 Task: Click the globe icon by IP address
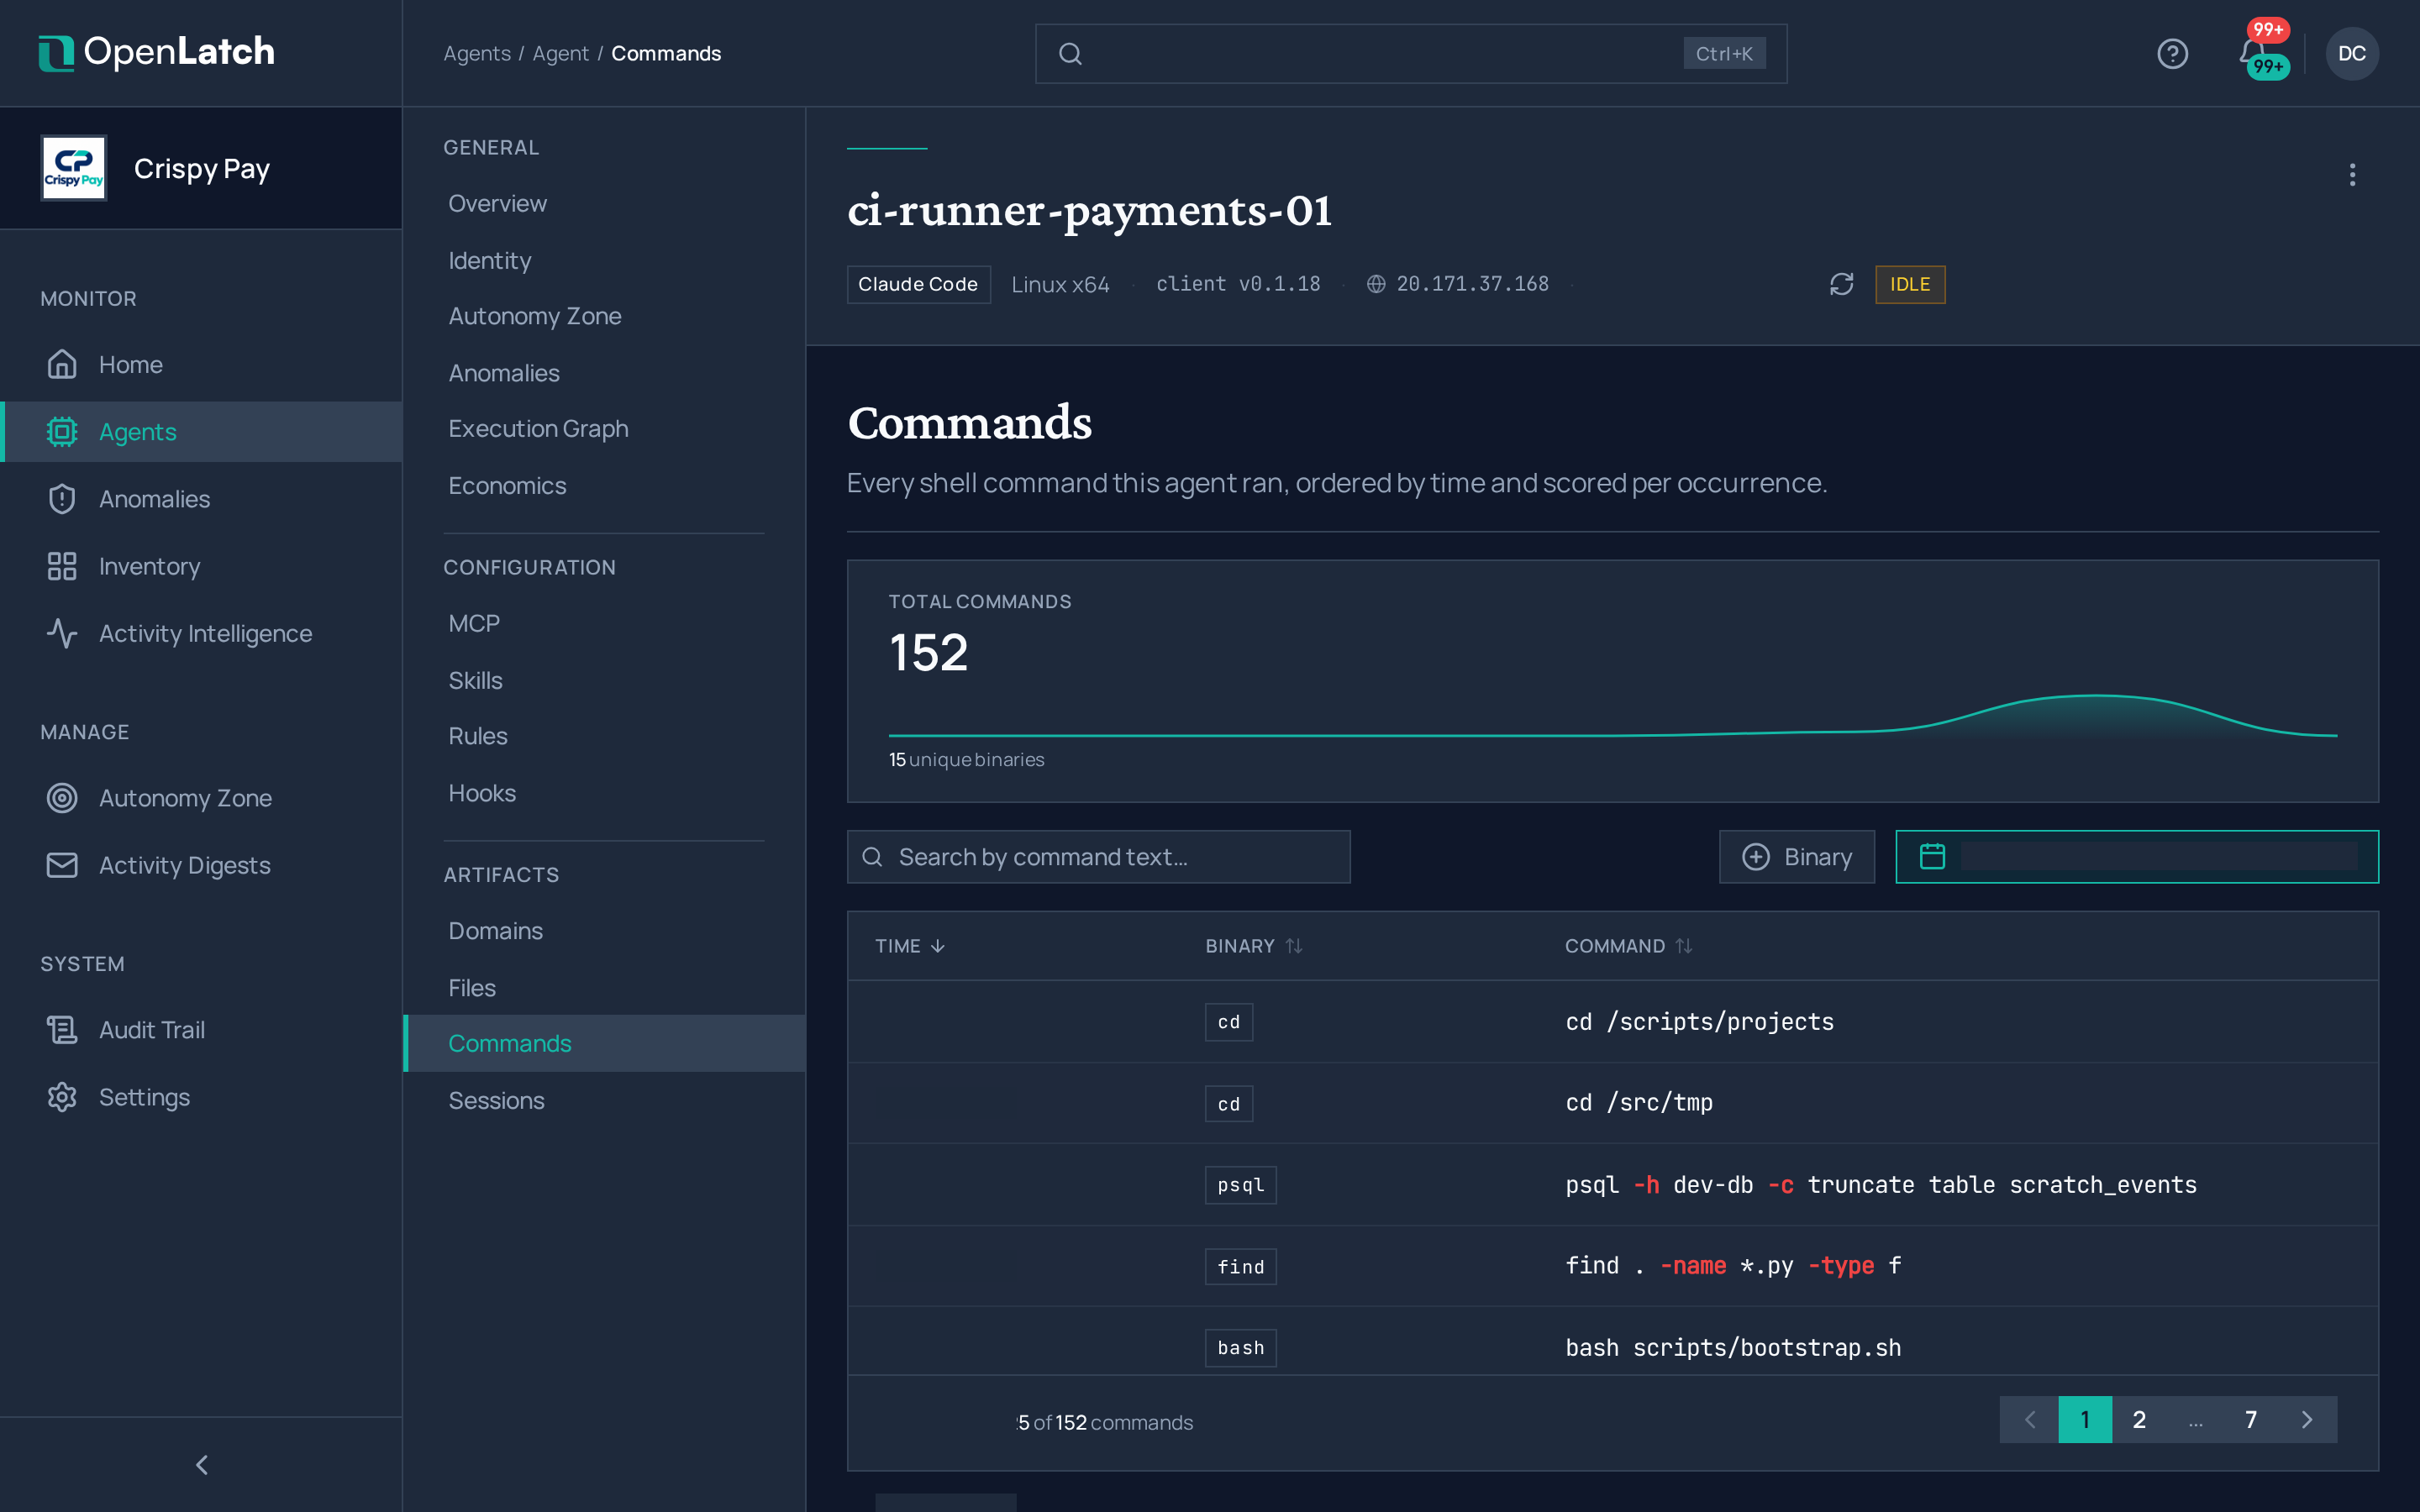[x=1376, y=284]
